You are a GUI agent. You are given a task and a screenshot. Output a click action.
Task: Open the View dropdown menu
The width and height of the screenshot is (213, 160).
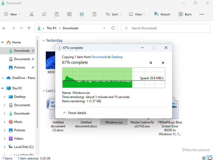point(137,14)
